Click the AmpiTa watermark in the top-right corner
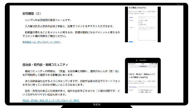The image size is (193, 108). 180,4
